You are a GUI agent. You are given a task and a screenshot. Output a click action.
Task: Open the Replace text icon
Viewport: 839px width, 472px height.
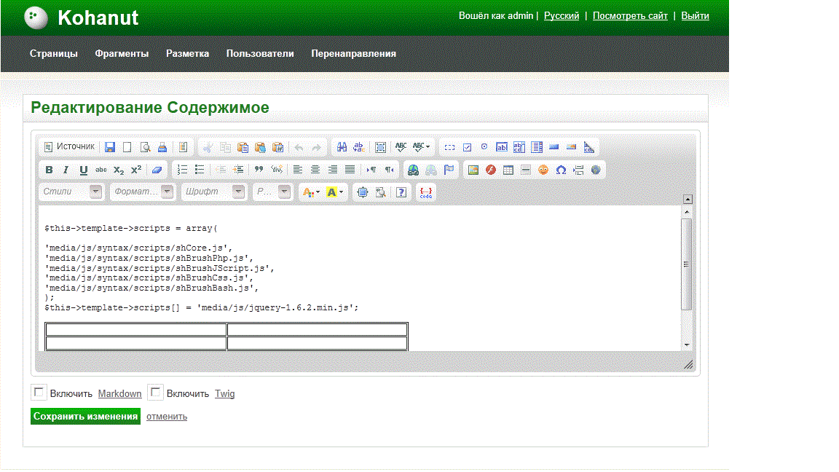coord(359,147)
